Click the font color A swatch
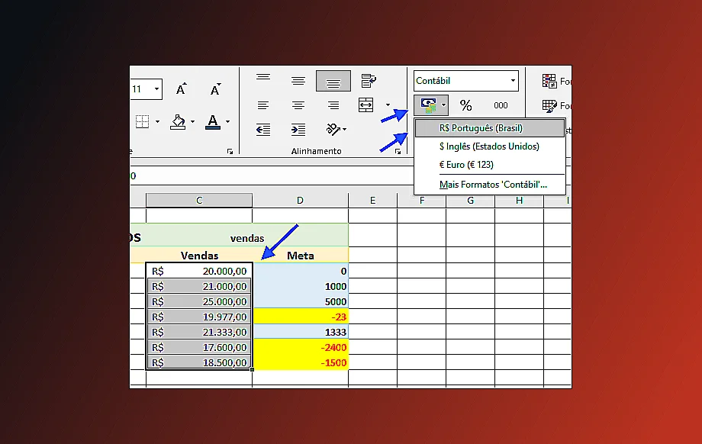The width and height of the screenshot is (702, 444). click(x=212, y=121)
